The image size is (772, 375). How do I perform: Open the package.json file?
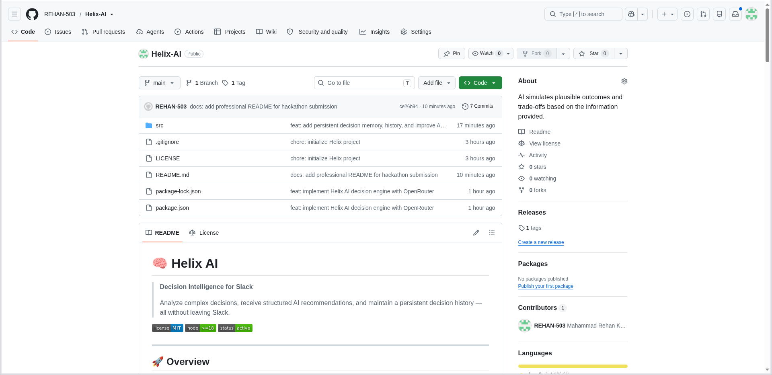pyautogui.click(x=172, y=208)
